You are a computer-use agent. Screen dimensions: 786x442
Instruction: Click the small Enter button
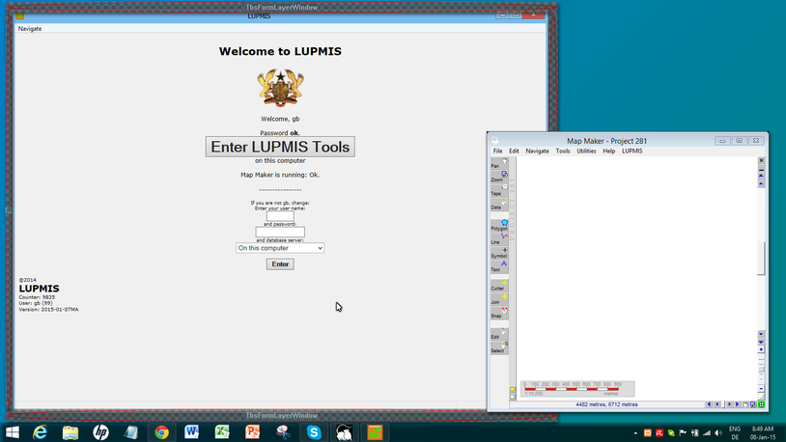click(x=280, y=264)
